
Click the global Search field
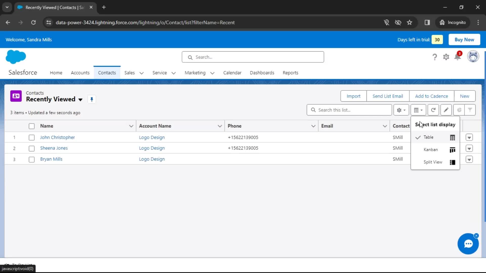click(253, 57)
